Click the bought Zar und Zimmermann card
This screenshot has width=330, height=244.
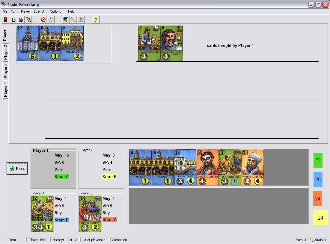click(171, 43)
